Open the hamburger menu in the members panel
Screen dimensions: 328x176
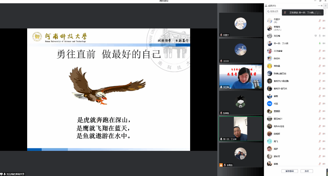point(325,6)
